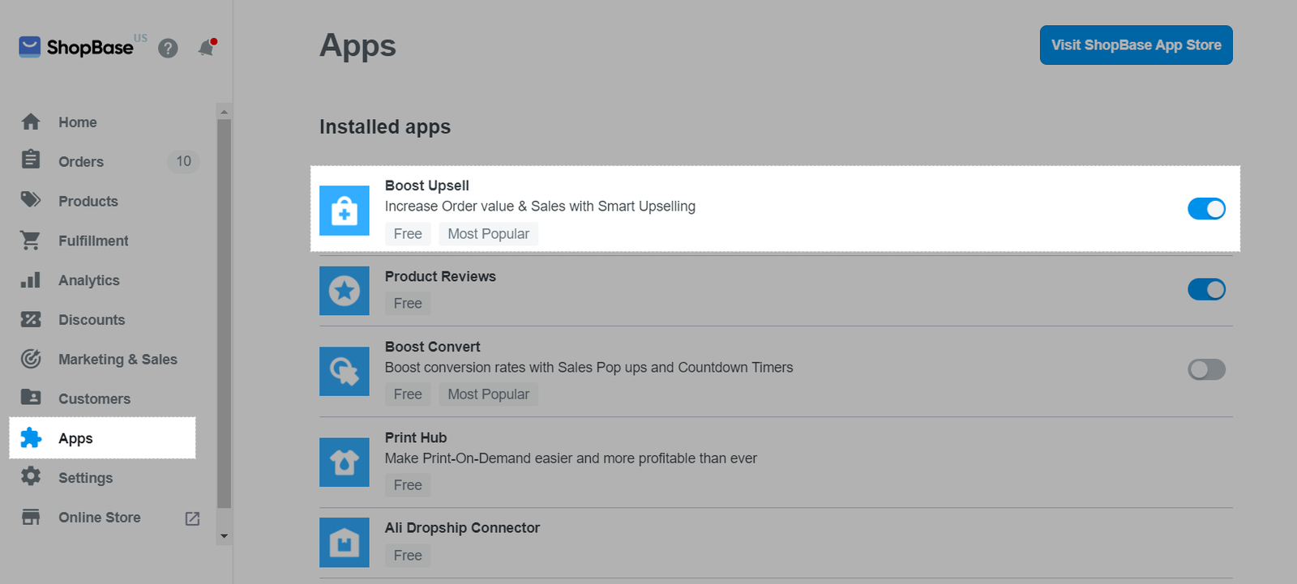This screenshot has width=1297, height=584.
Task: Click the Boost Upsell app icon
Action: click(344, 211)
